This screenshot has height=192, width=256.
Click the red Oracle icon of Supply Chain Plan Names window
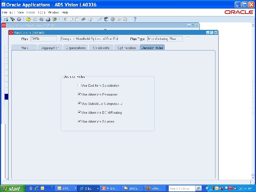tap(4, 25)
